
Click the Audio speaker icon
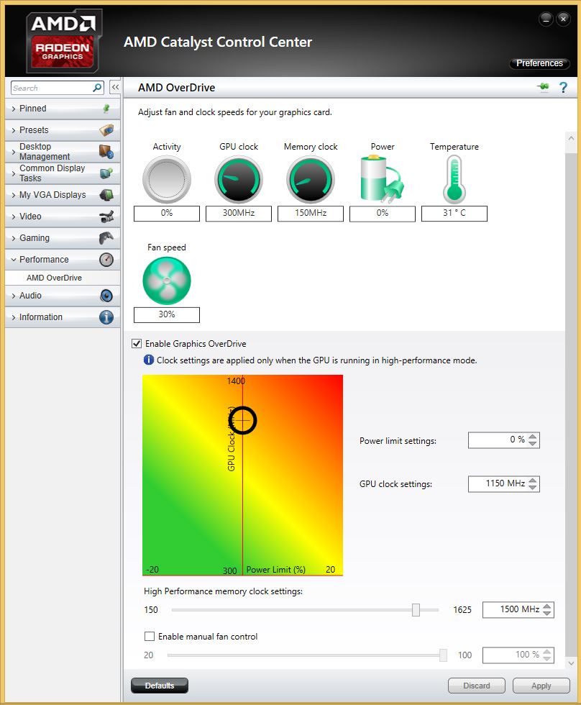[106, 295]
